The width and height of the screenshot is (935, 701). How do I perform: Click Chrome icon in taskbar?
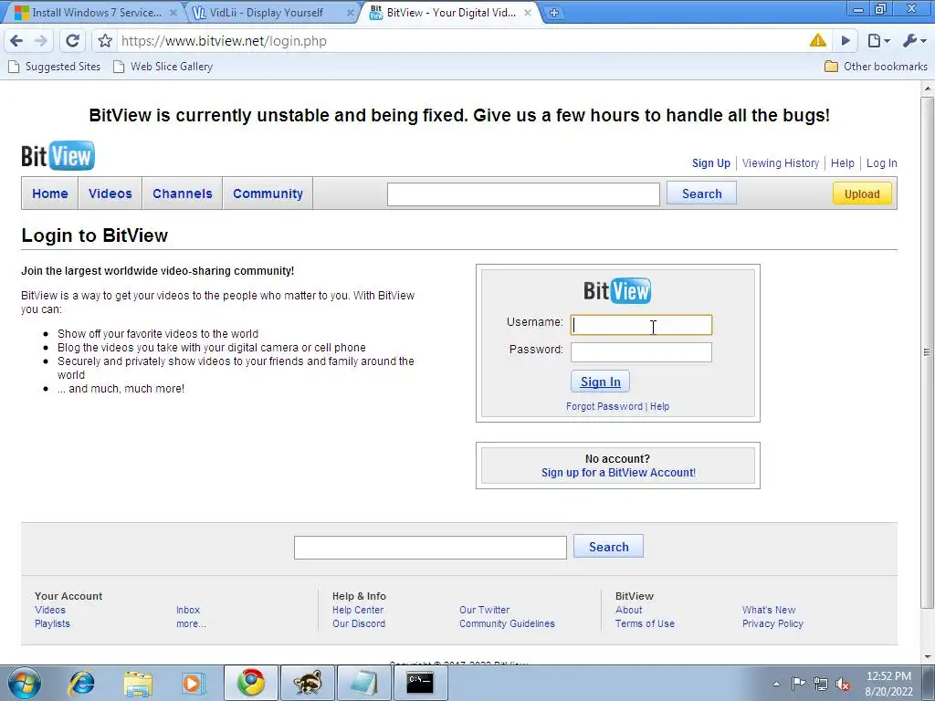point(251,683)
